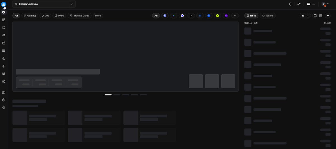
Task: Filter by the dark blue Arbitrum chain icon
Action: (x=200, y=16)
